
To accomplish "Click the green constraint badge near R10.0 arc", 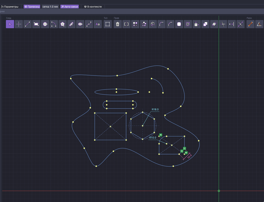I will (x=161, y=135).
